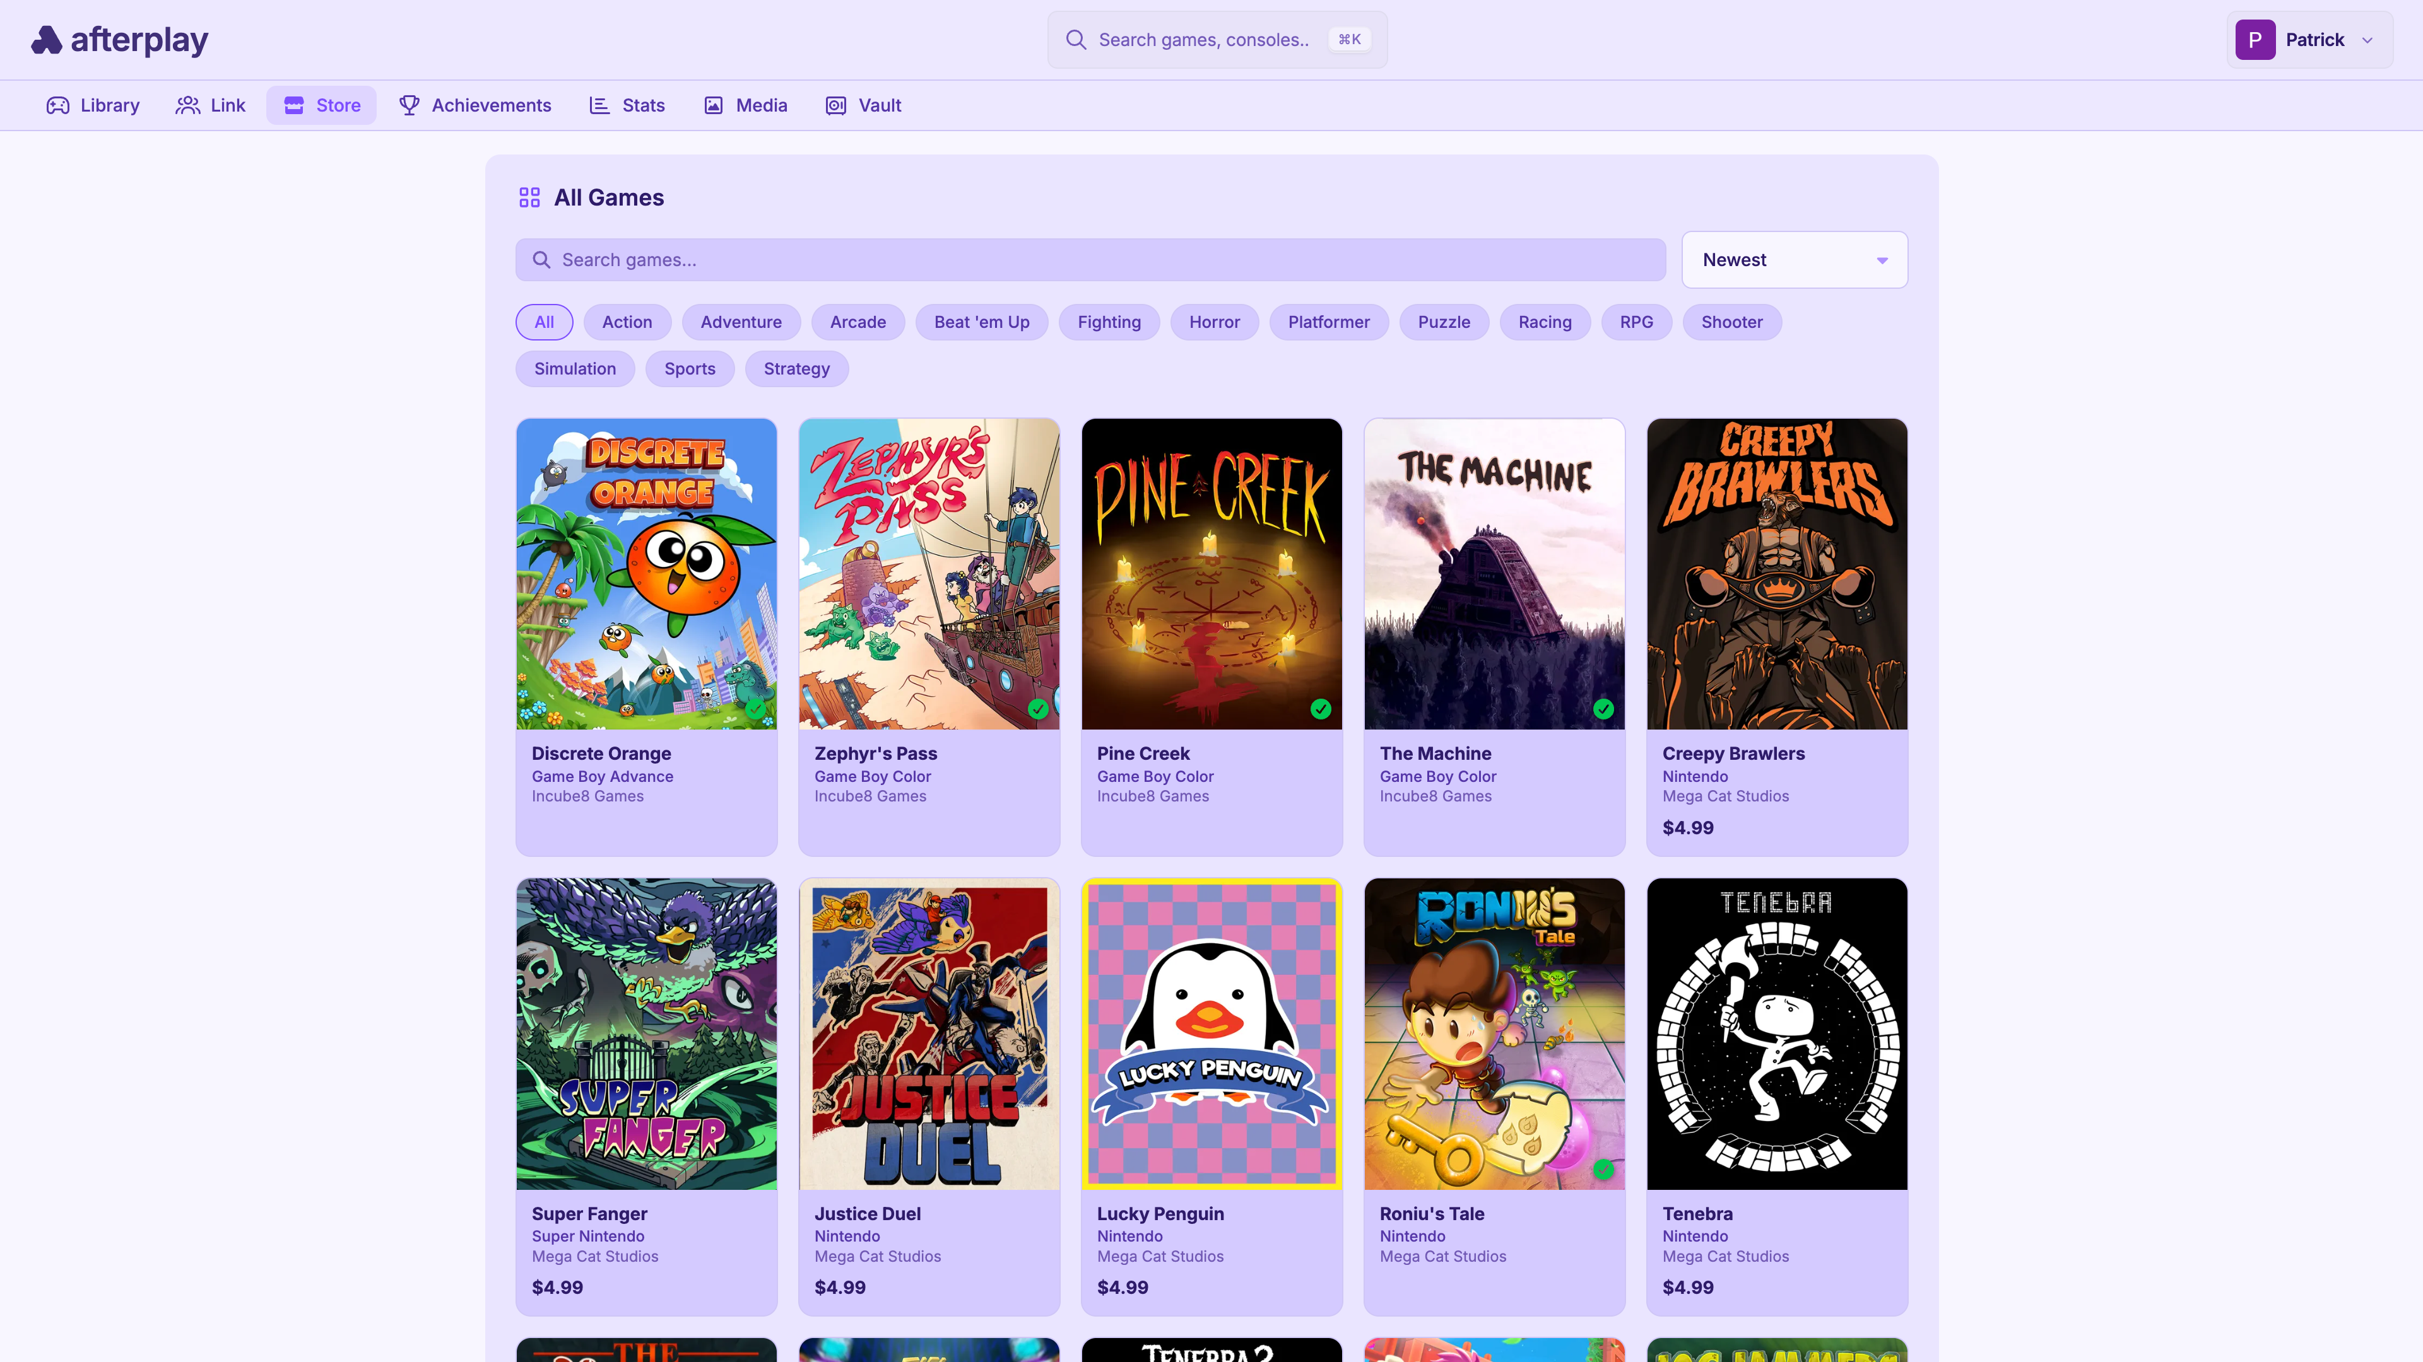Click the Search games input field
Screen dimensions: 2423x1362
pos(1091,260)
